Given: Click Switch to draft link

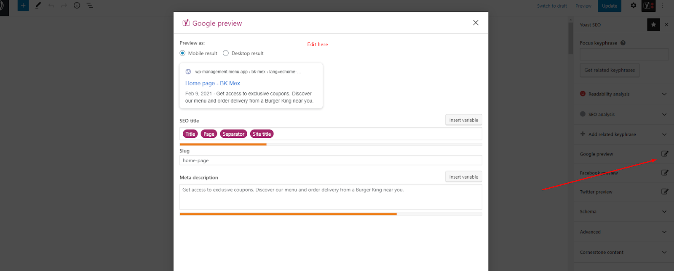Looking at the screenshot, I should pyautogui.click(x=552, y=6).
